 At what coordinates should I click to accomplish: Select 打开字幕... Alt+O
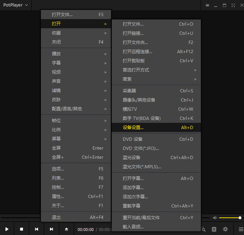point(156,178)
